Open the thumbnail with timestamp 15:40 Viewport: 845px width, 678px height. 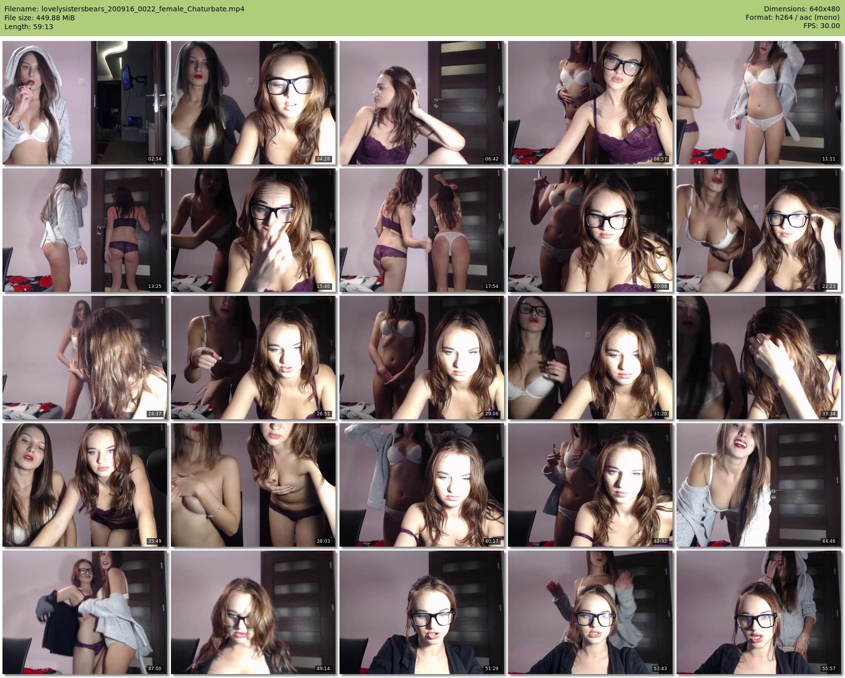click(253, 230)
